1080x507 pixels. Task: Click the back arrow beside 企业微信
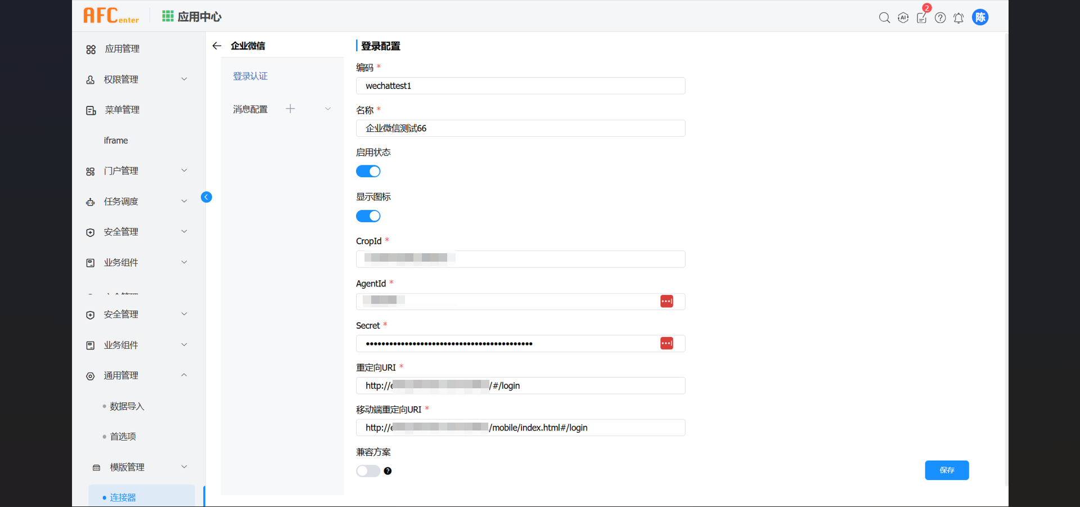coord(217,46)
